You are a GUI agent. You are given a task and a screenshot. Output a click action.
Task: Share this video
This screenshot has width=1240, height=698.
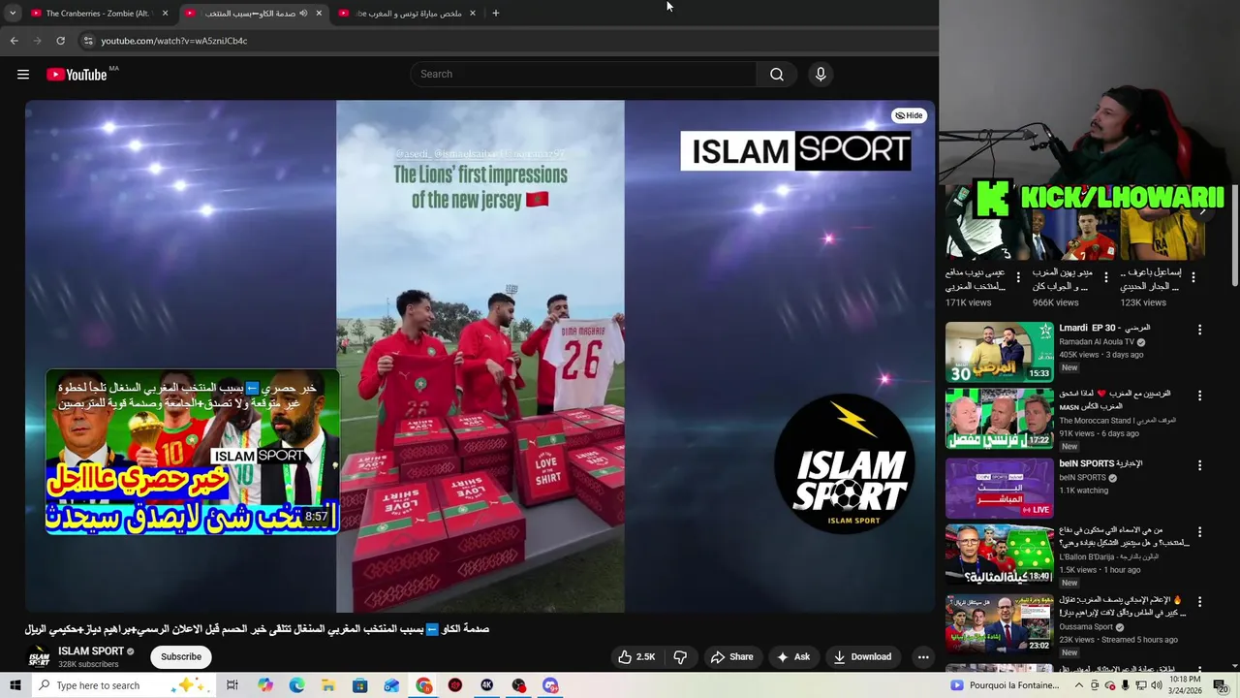coord(731,656)
